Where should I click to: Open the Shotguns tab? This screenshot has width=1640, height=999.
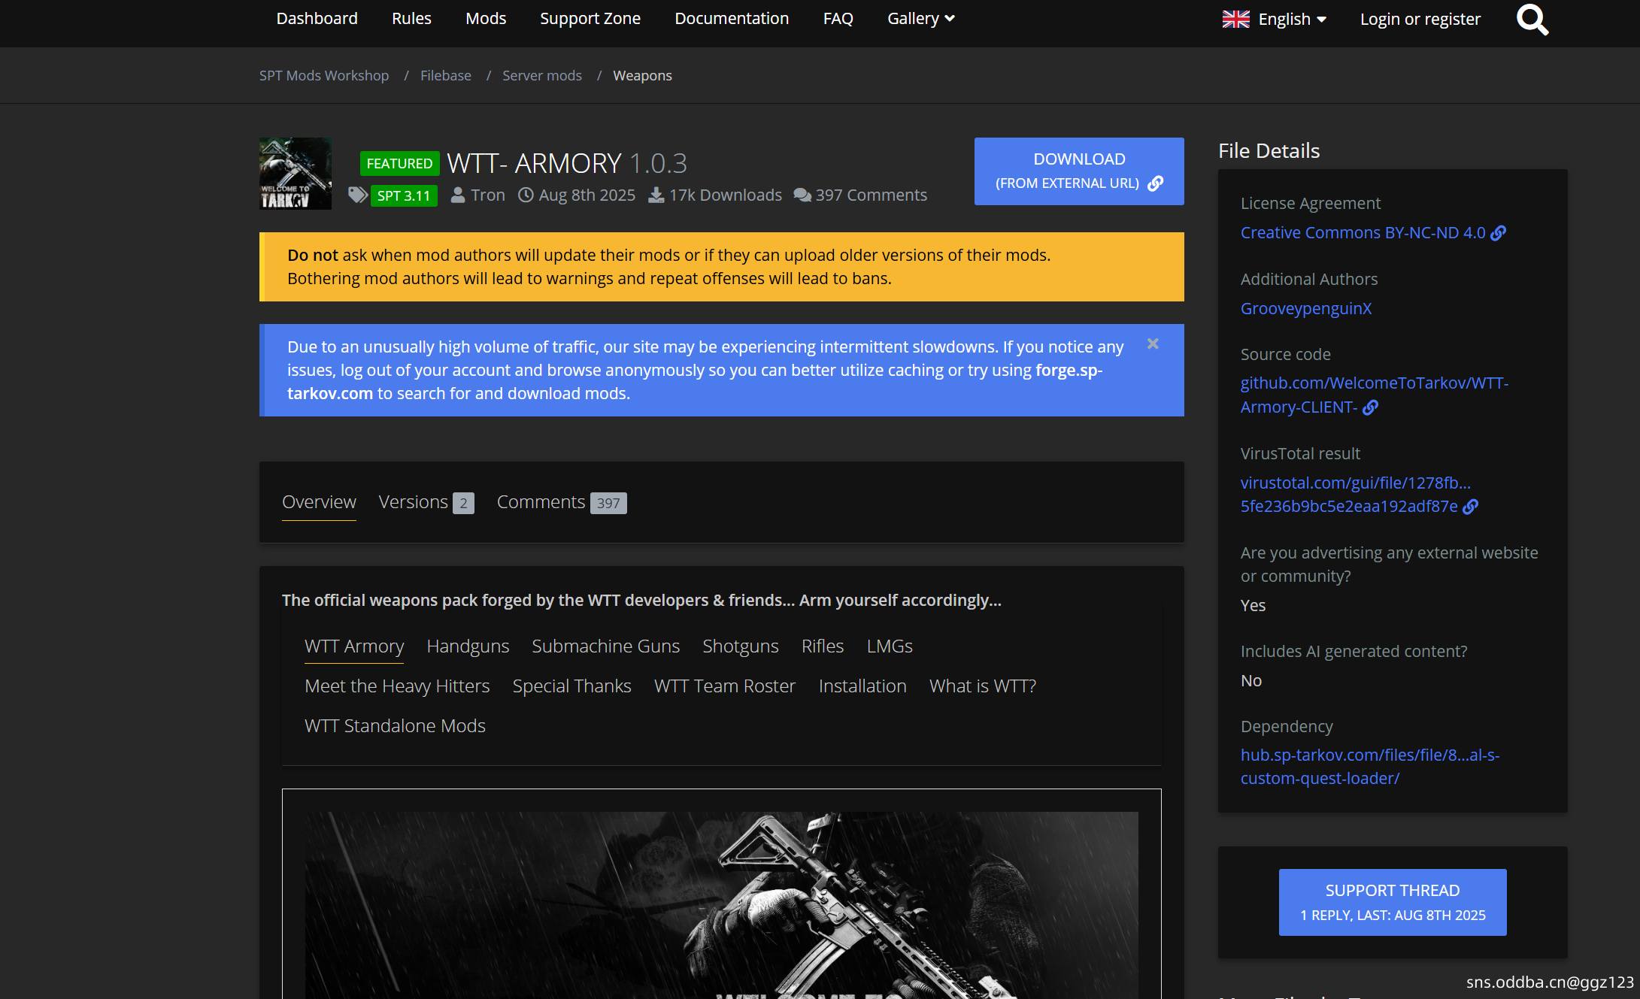[741, 646]
